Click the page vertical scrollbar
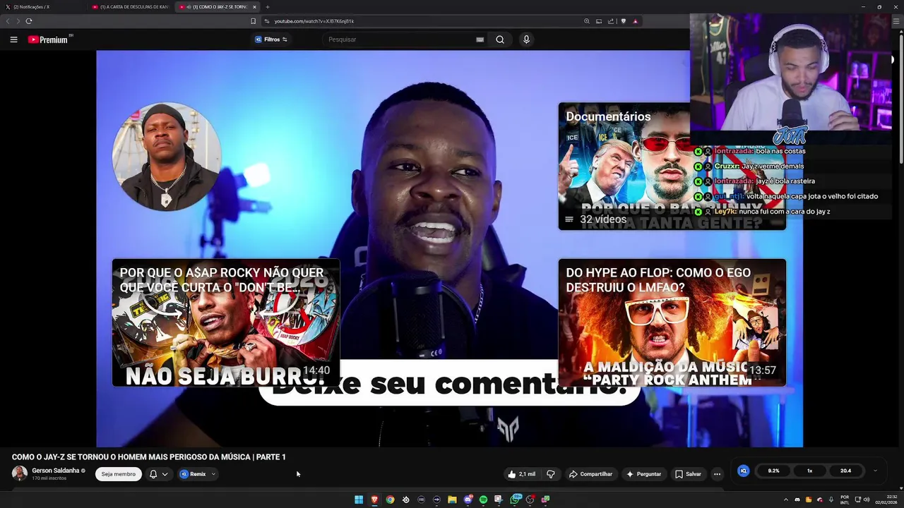904x508 pixels. point(900,99)
